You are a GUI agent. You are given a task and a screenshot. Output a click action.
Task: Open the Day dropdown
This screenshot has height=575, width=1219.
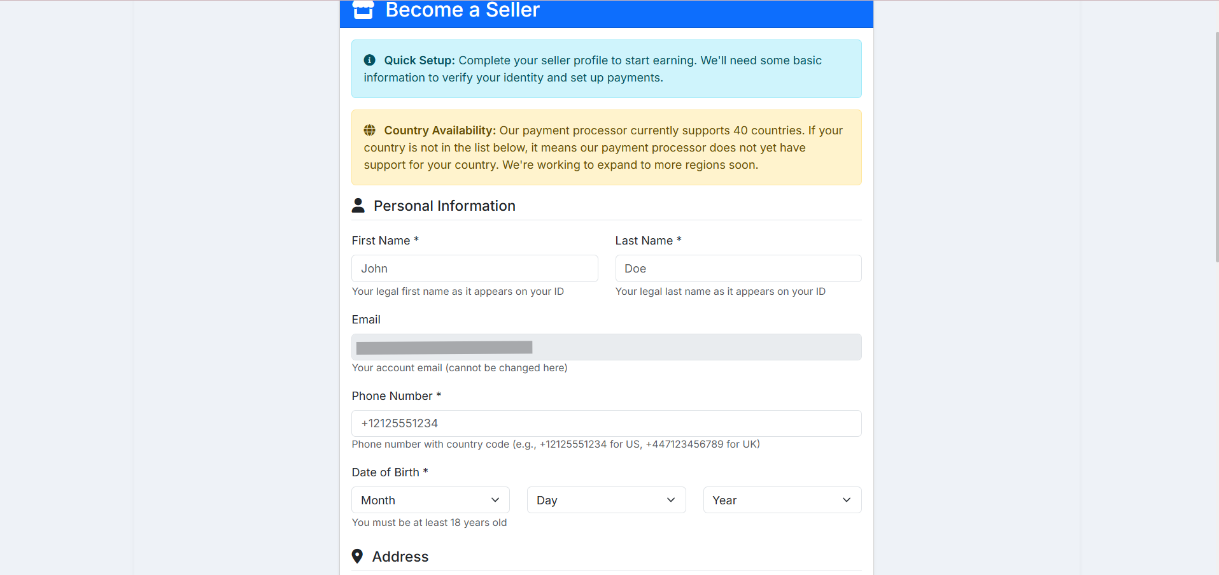tap(605, 500)
